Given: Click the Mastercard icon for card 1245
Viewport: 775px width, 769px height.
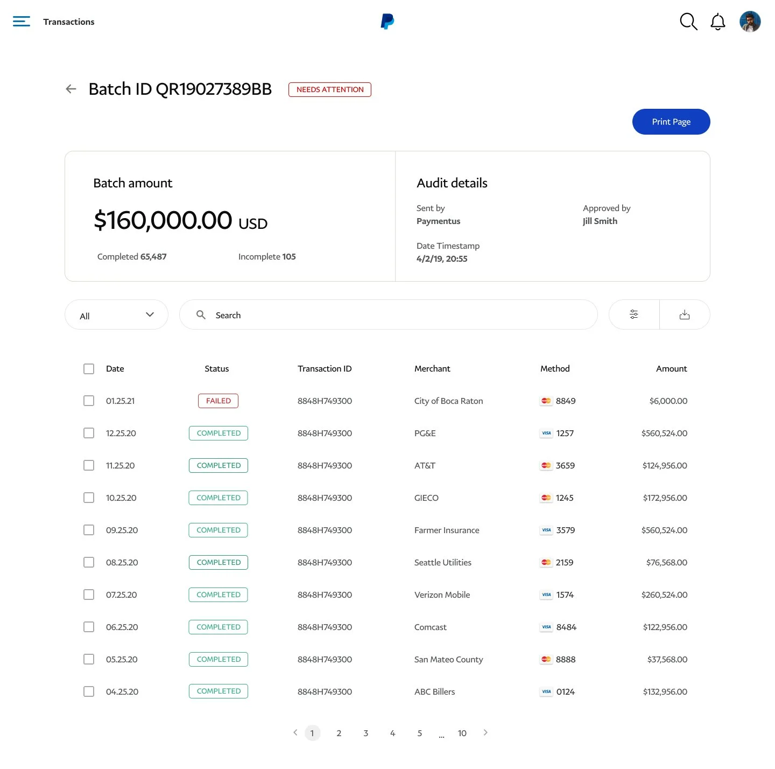Looking at the screenshot, I should coord(546,498).
